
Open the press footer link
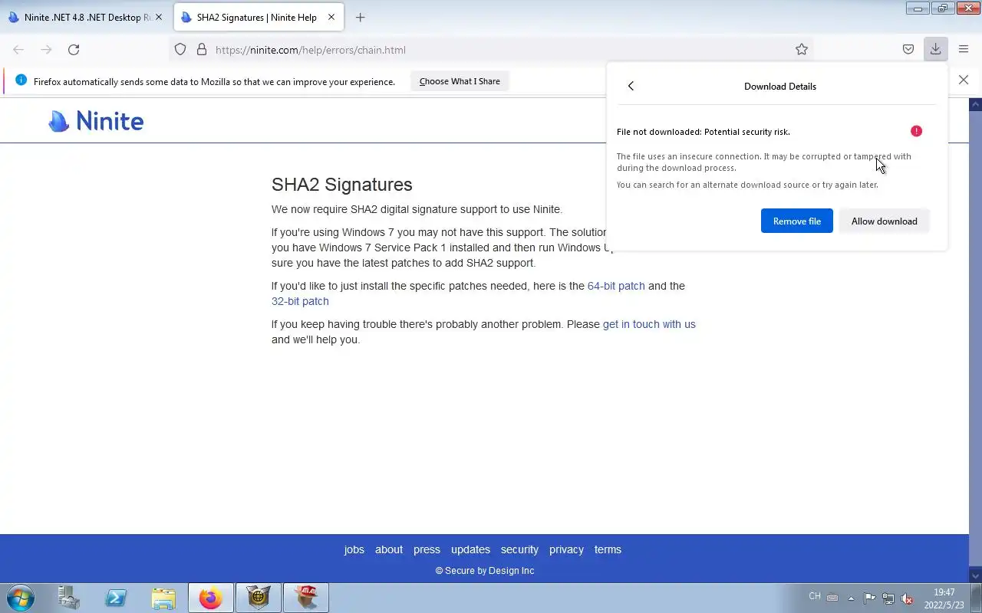tap(427, 549)
